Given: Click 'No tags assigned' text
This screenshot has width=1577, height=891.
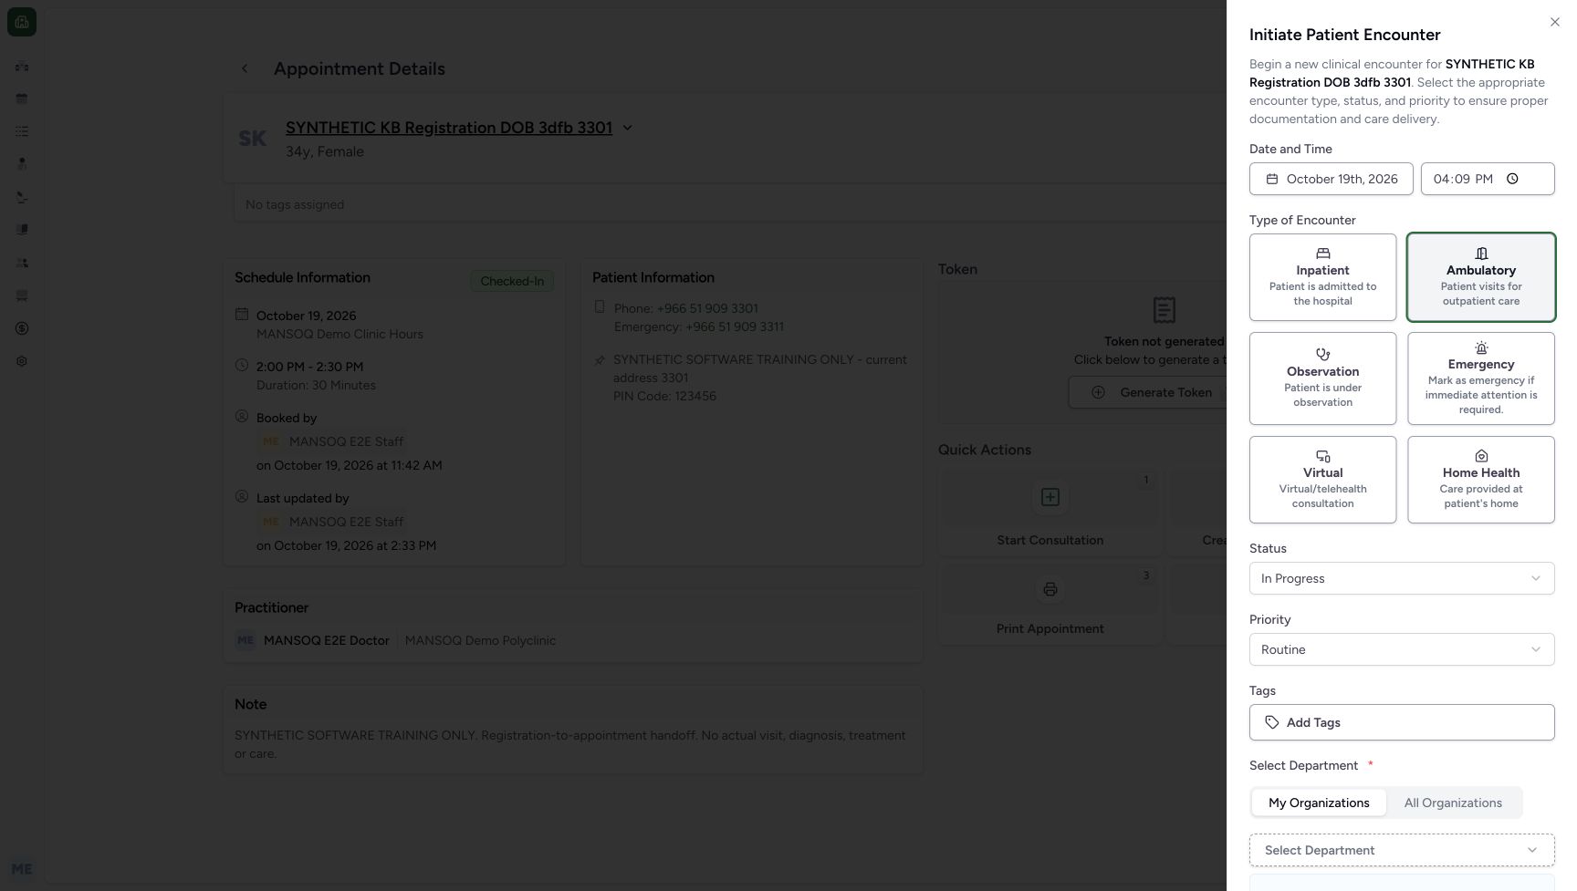Looking at the screenshot, I should click(295, 204).
